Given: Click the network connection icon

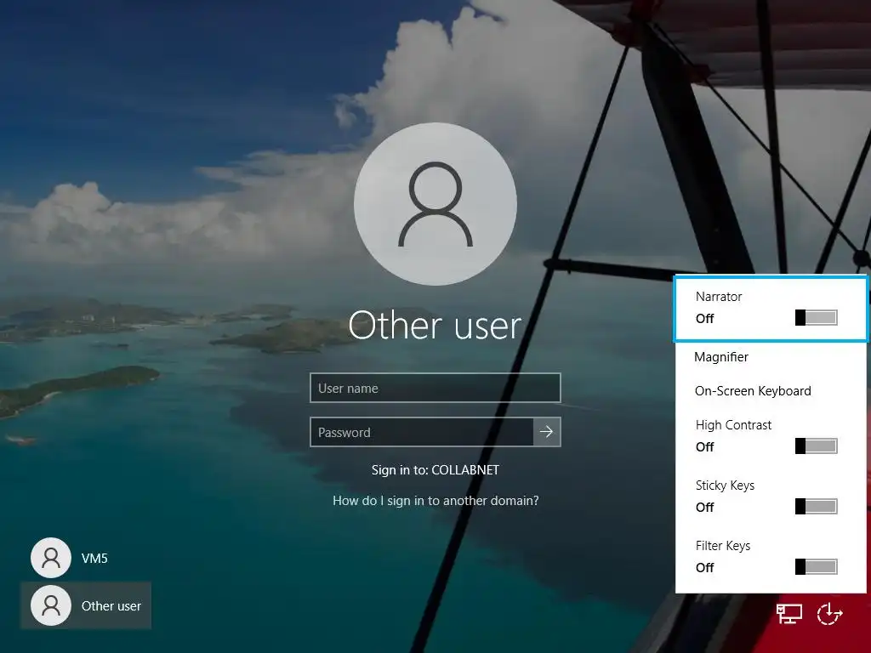Looking at the screenshot, I should click(788, 614).
